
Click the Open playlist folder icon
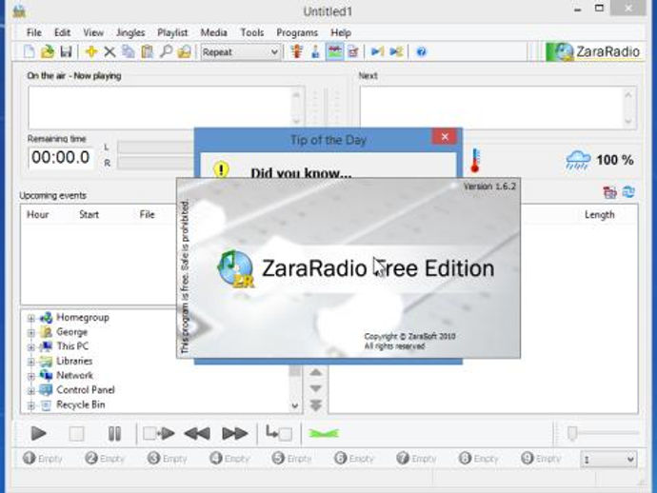(x=48, y=52)
